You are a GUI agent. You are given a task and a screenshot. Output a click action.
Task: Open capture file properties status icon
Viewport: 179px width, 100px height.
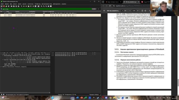(x=4, y=94)
